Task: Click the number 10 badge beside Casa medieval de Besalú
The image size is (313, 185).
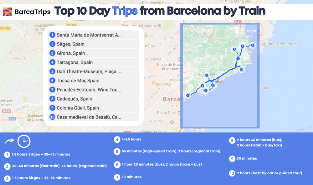Action: (52, 117)
